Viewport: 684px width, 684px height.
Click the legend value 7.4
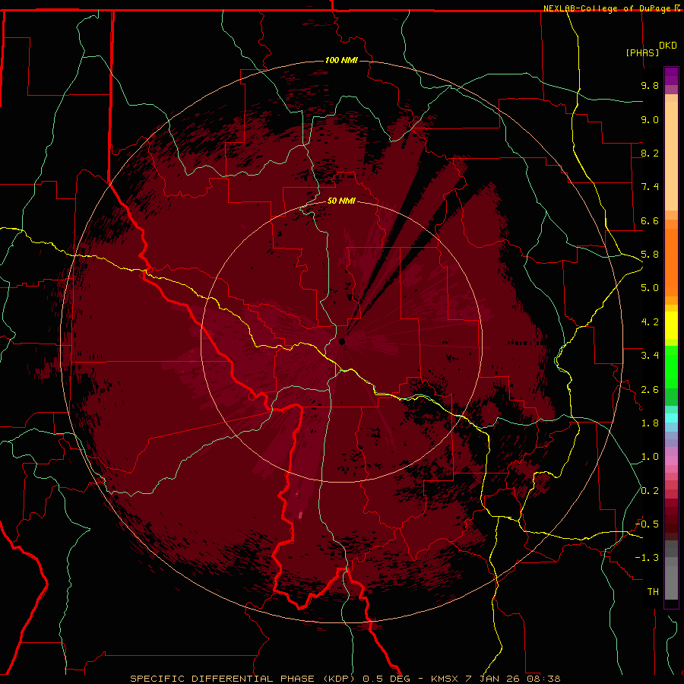(x=650, y=187)
